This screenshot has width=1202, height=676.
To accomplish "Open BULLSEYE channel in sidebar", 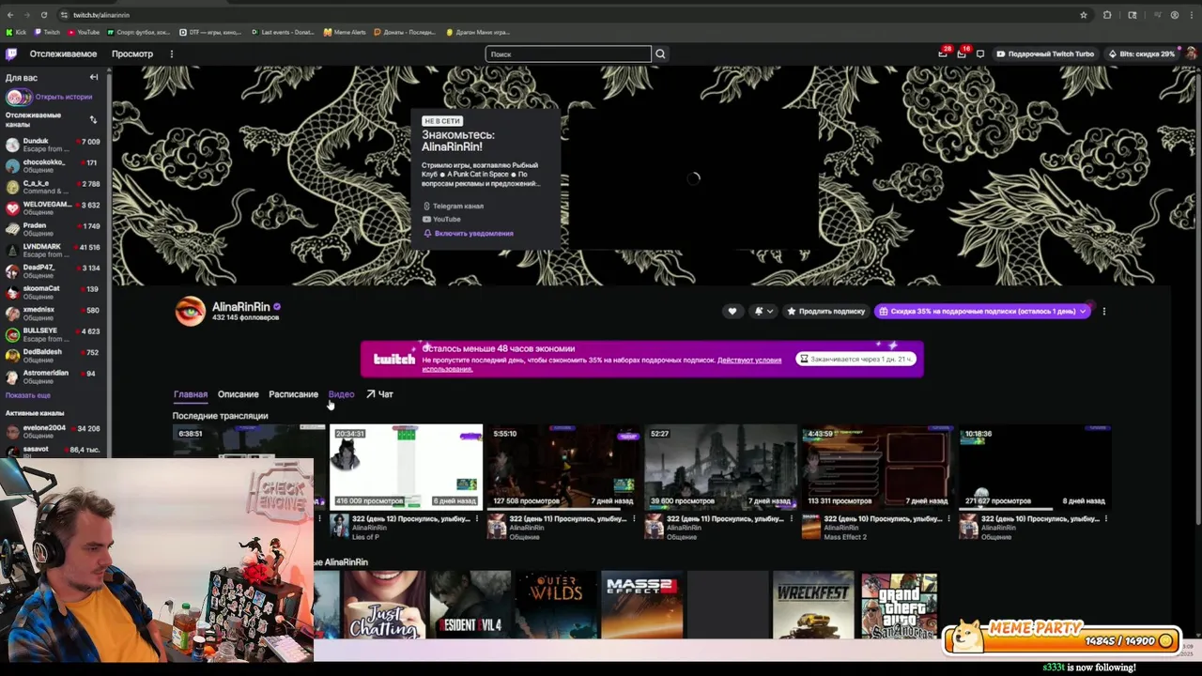I will 53,334.
